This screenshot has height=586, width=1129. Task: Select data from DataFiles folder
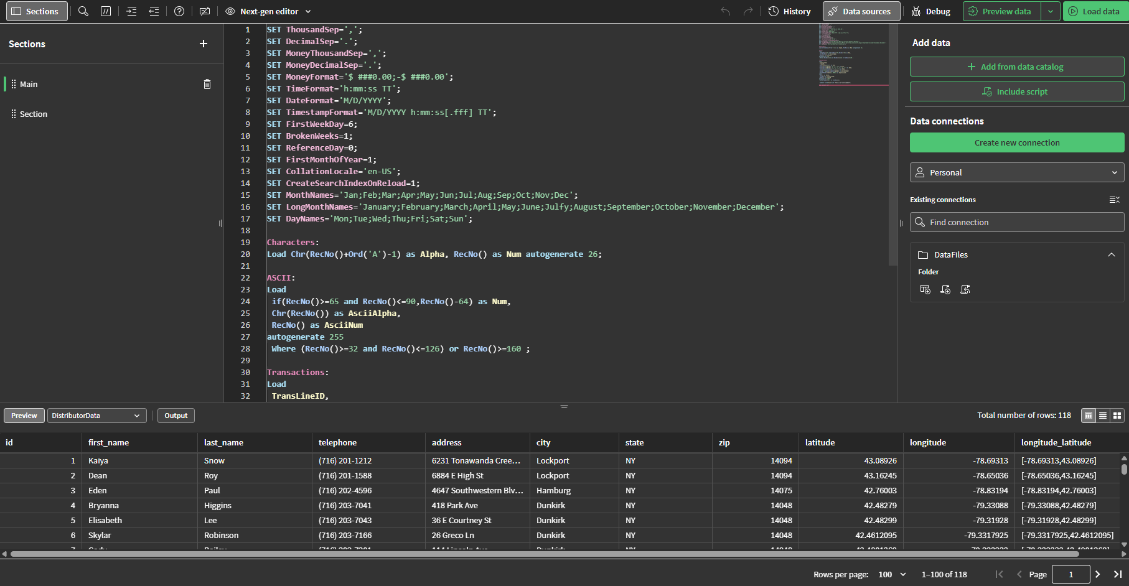tap(925, 289)
